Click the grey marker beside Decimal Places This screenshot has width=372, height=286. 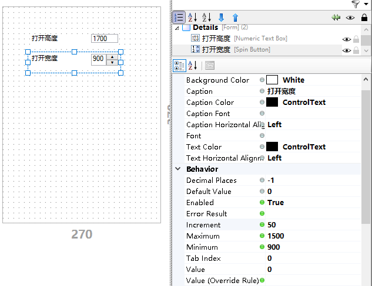coord(262,180)
